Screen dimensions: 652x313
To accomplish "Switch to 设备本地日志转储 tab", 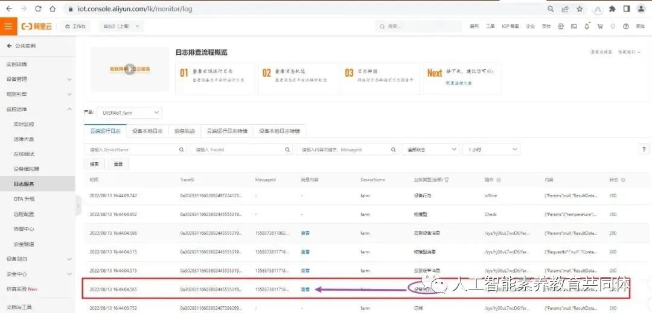I will 280,131.
